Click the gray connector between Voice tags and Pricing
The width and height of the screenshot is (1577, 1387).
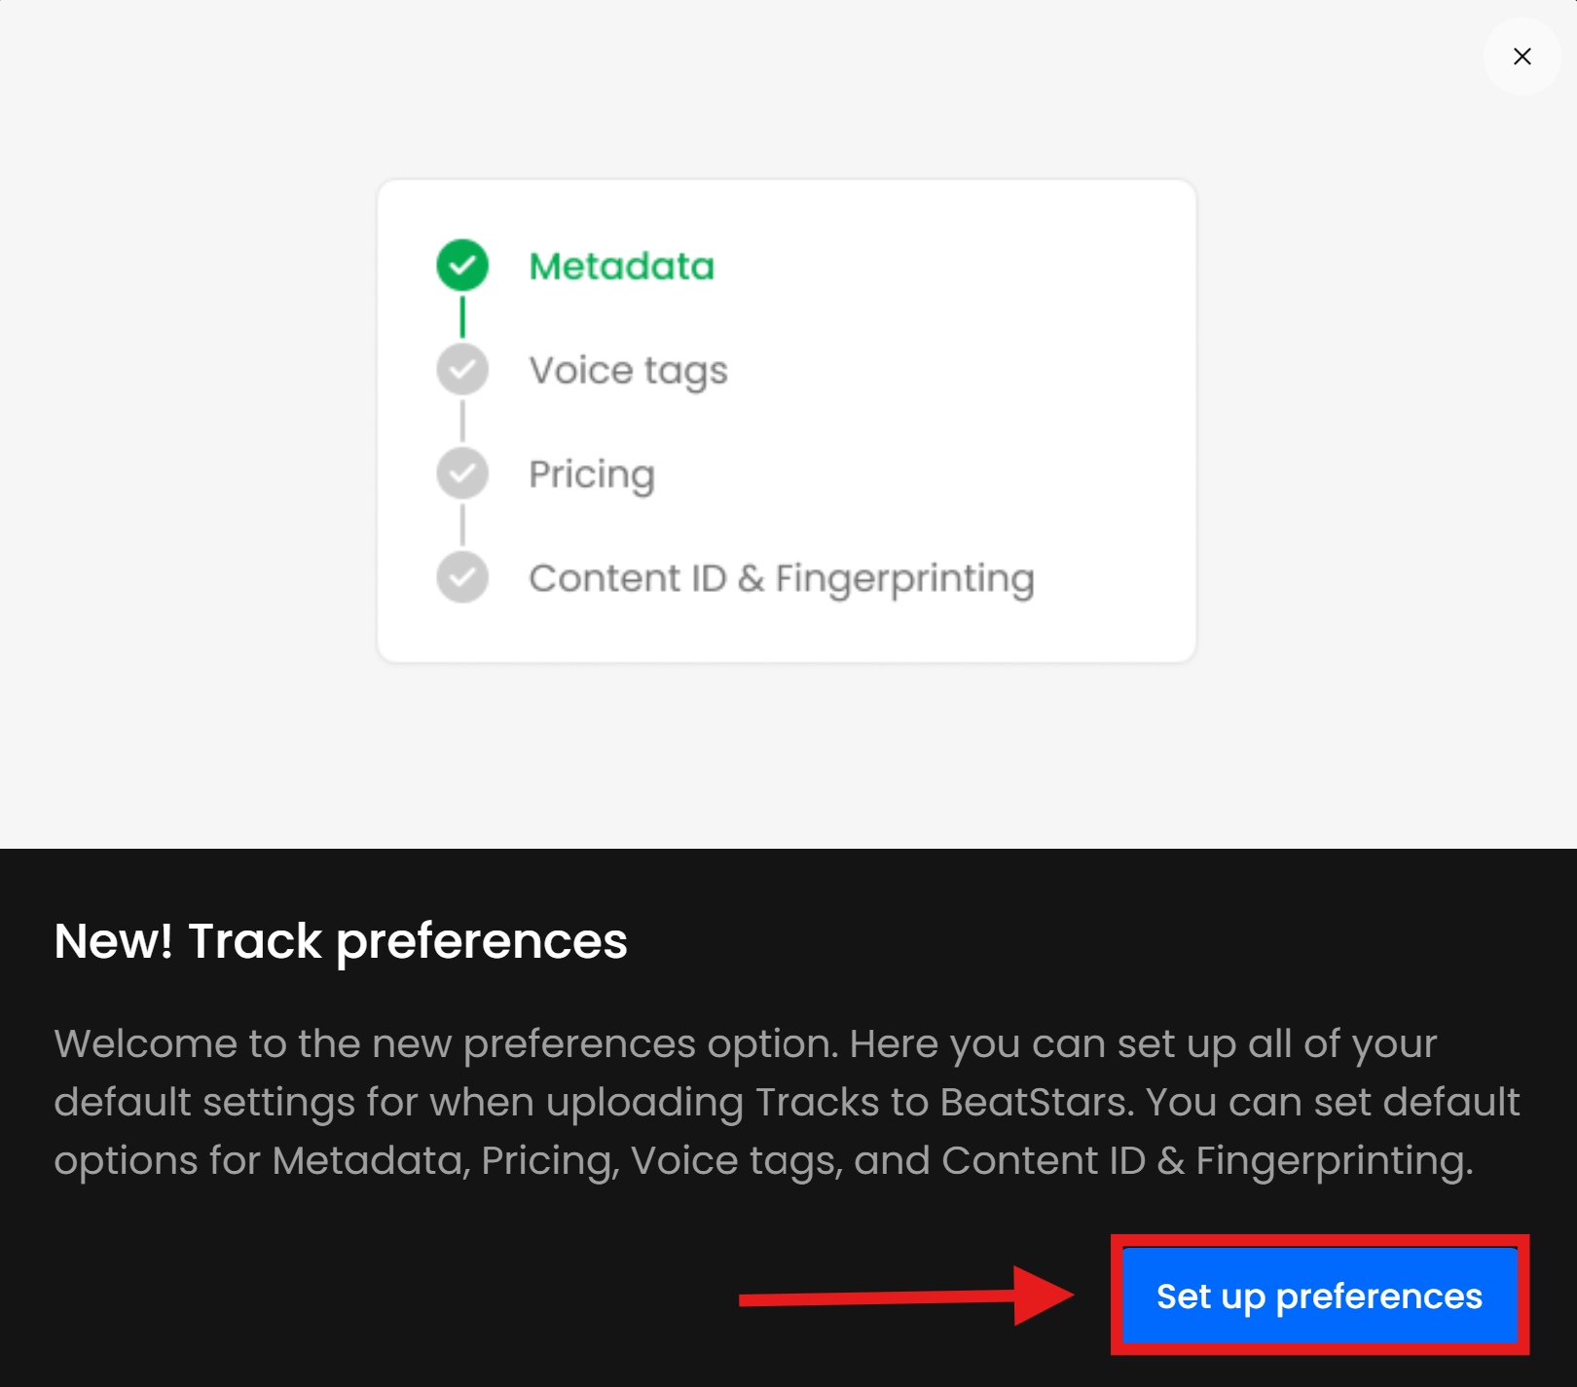click(x=462, y=421)
